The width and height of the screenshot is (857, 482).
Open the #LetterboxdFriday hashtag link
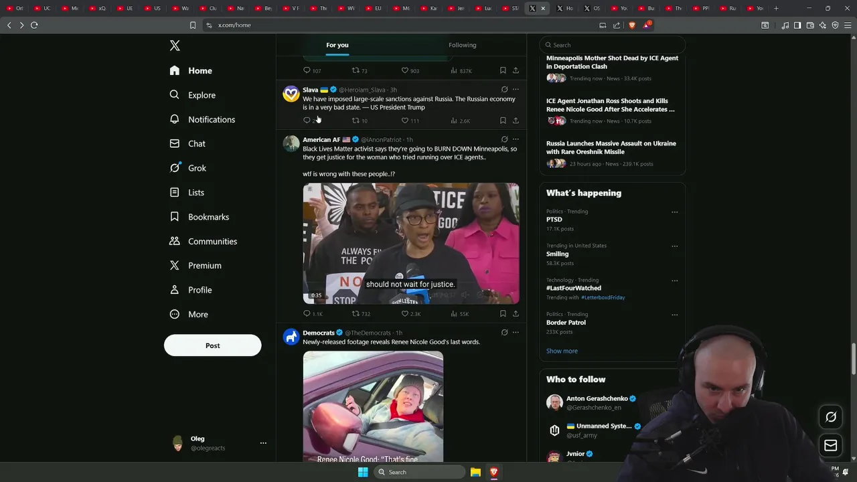click(603, 297)
